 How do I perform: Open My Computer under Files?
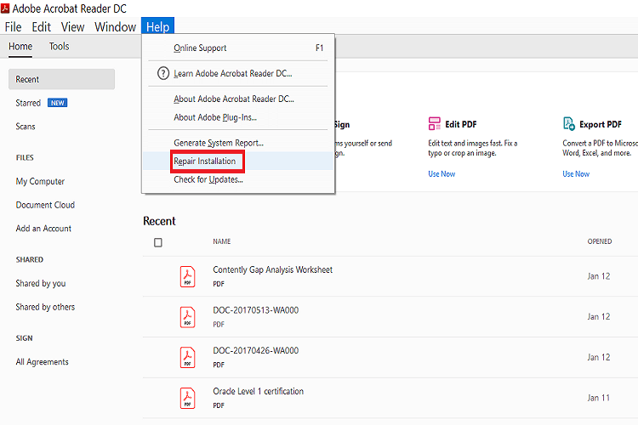pos(40,181)
